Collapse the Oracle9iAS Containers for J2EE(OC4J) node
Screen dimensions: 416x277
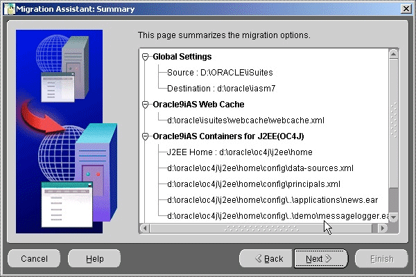tap(145, 136)
